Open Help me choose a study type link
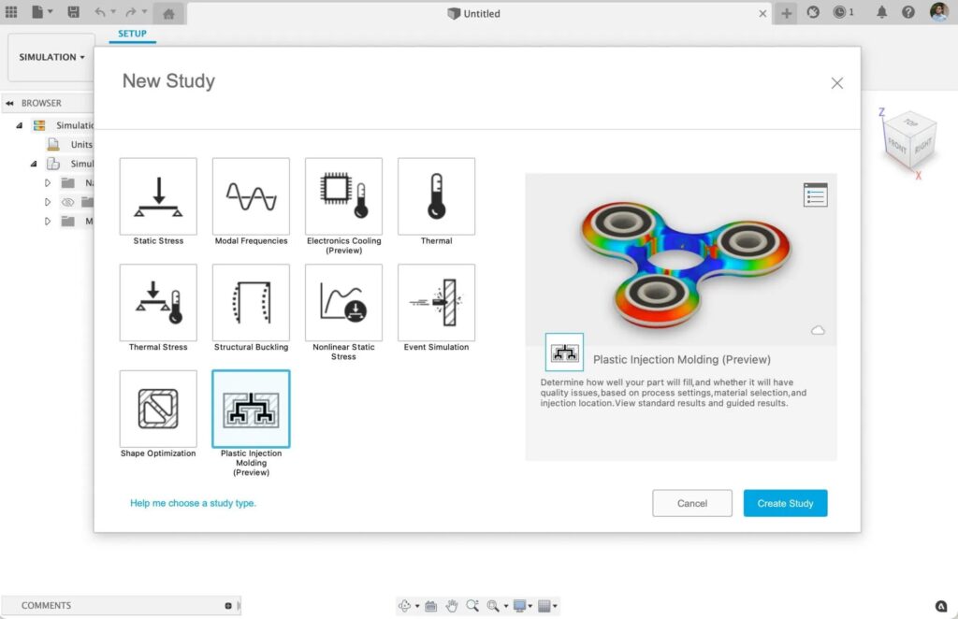 (x=193, y=503)
